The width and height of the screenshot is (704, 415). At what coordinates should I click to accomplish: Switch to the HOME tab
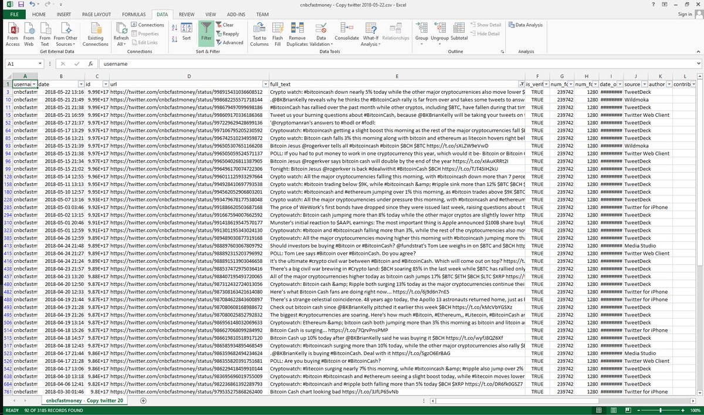point(39,14)
